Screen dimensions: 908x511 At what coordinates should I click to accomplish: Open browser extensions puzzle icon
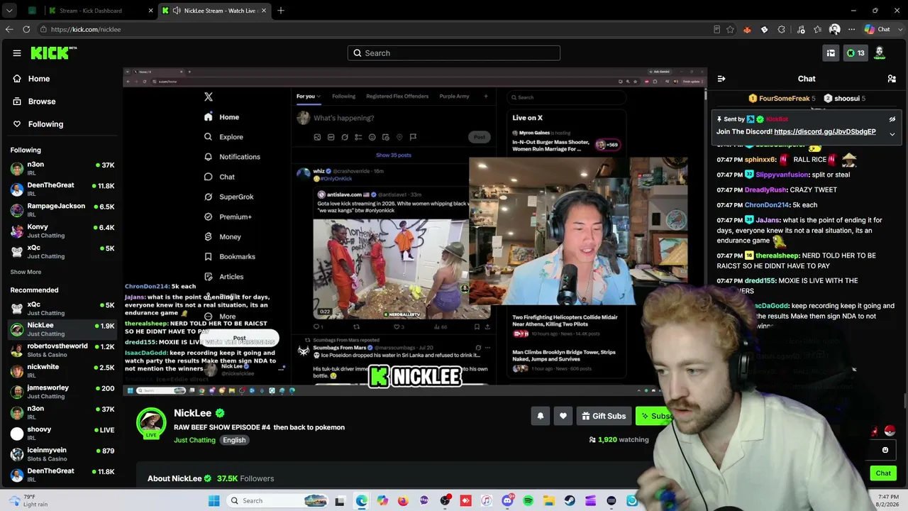(x=781, y=29)
